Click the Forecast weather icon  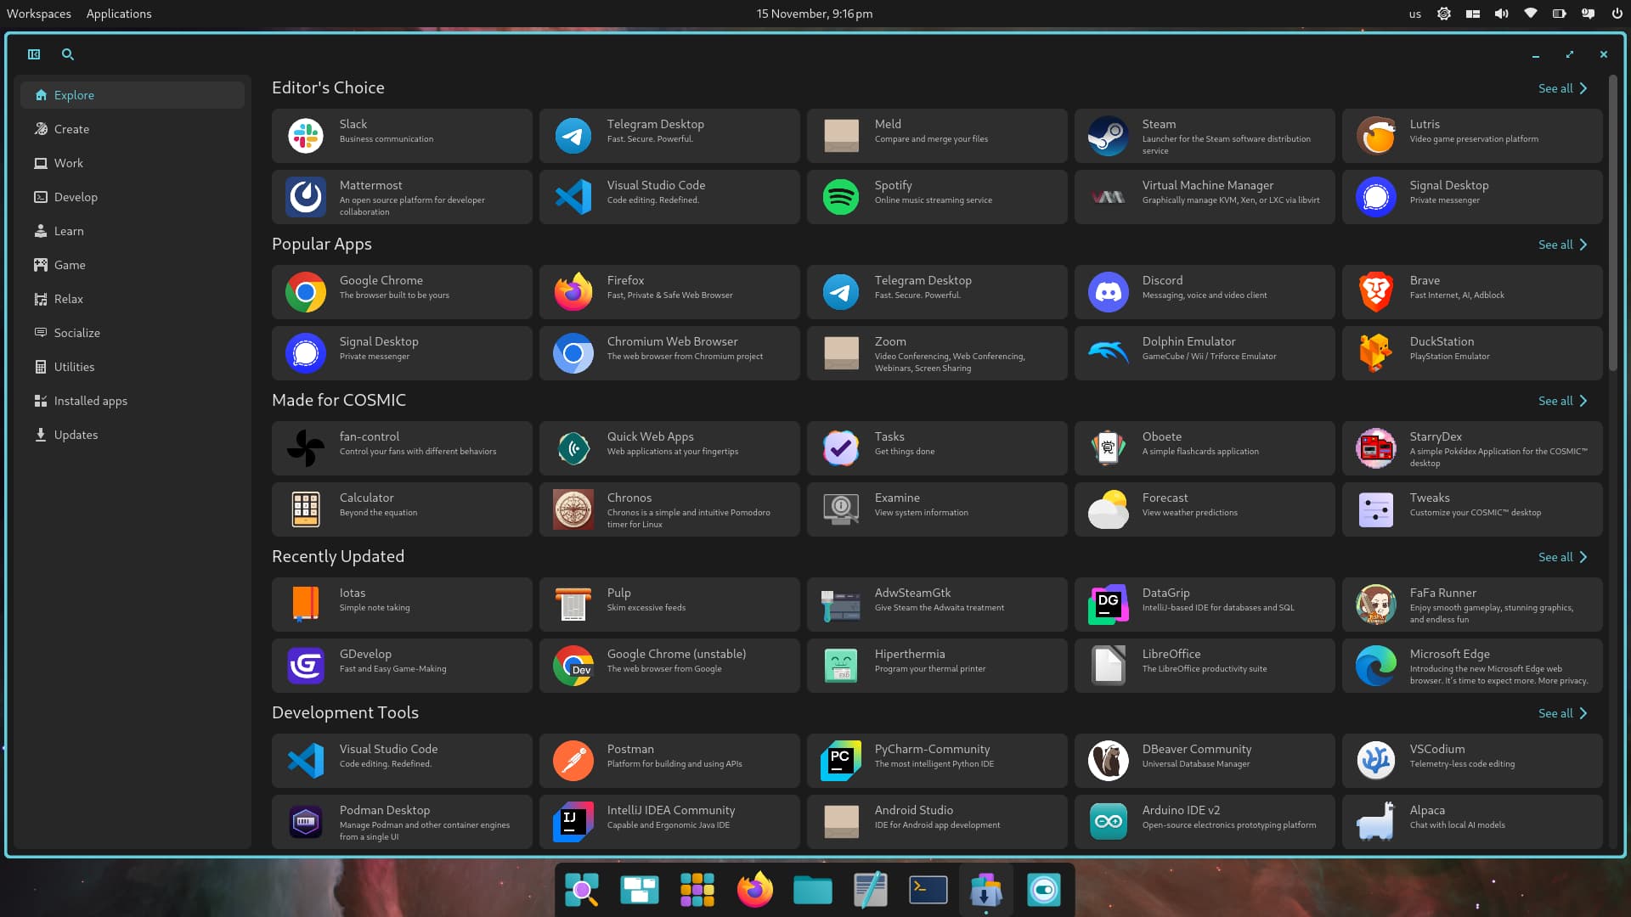[1109, 509]
